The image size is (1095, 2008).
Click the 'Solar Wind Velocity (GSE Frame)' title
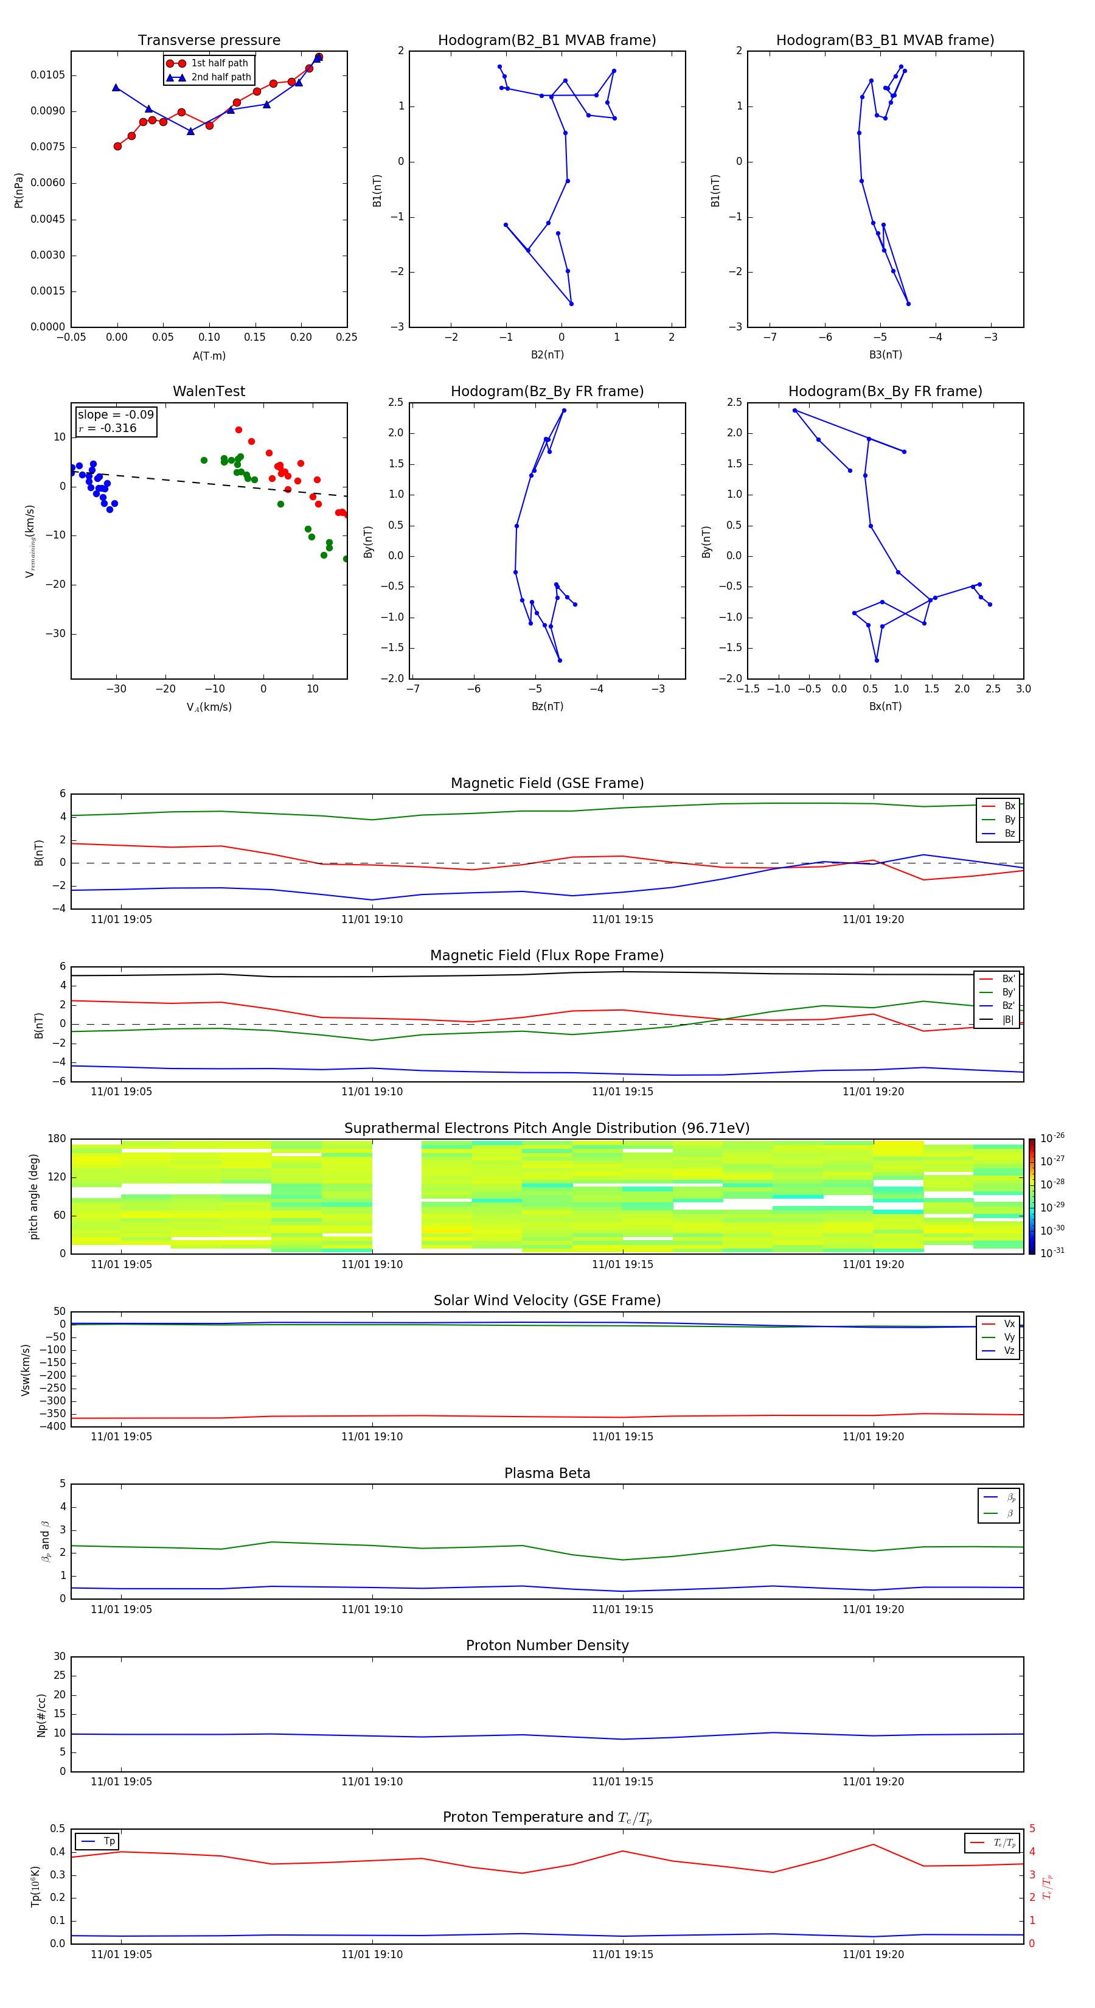547,1300
